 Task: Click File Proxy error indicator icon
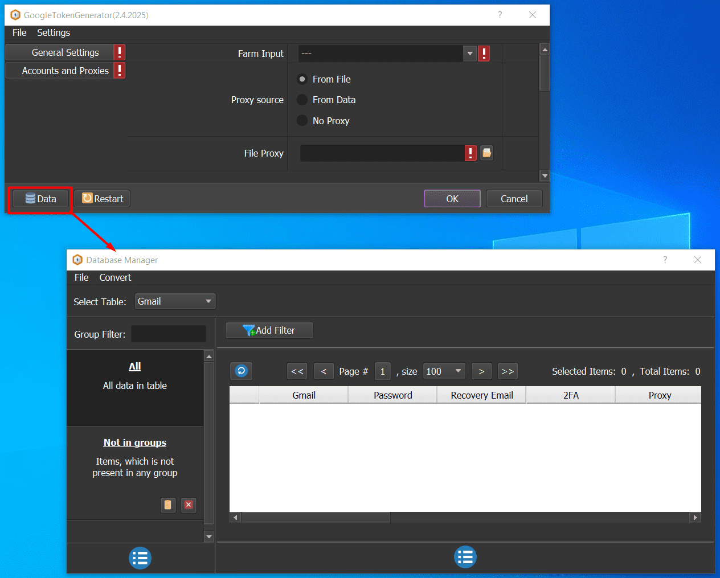(471, 153)
